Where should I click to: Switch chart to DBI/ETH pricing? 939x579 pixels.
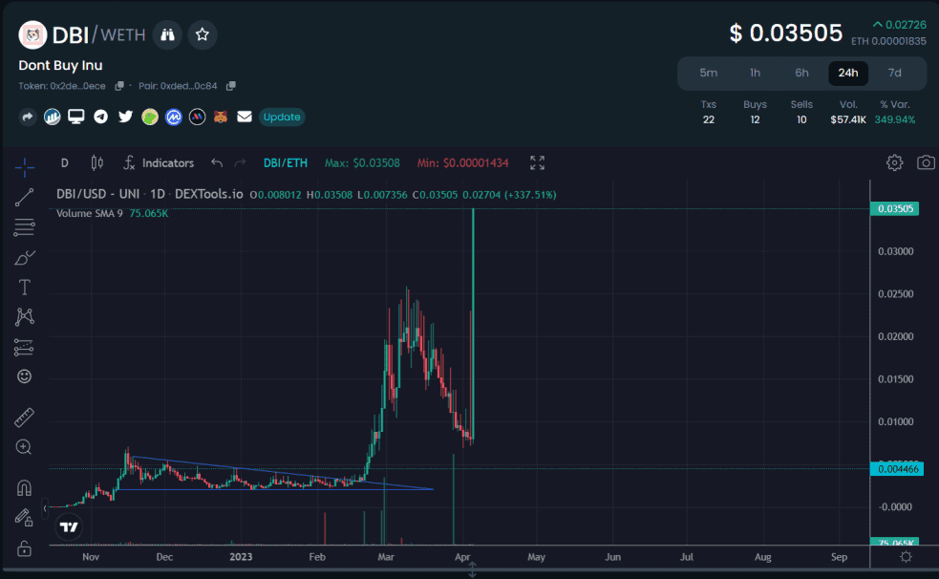(284, 162)
